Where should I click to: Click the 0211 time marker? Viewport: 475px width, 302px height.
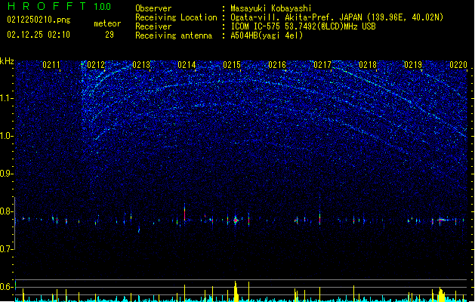click(51, 64)
